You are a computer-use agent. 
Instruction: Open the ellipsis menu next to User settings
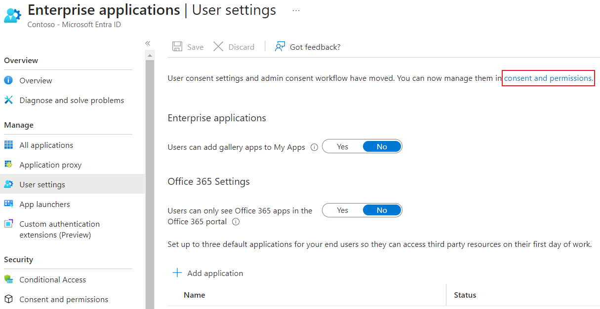click(x=295, y=11)
